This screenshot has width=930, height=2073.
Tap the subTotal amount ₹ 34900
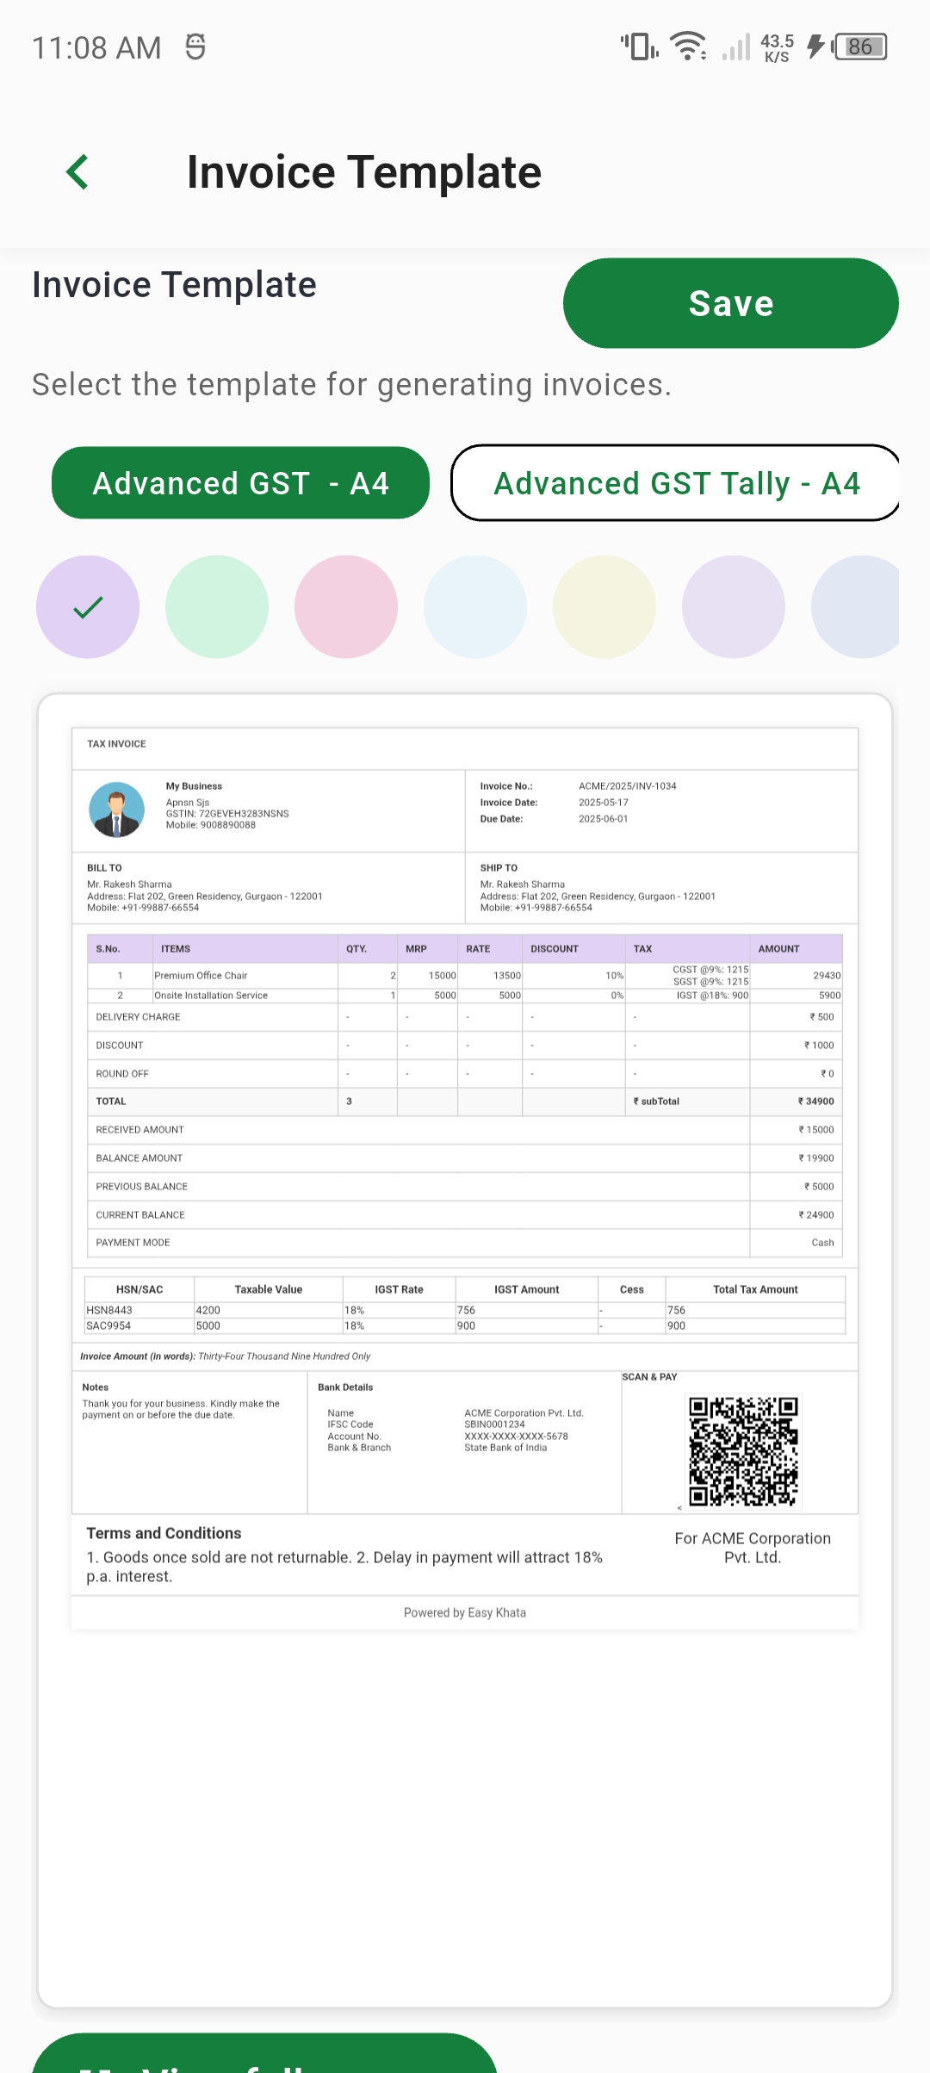815,1102
